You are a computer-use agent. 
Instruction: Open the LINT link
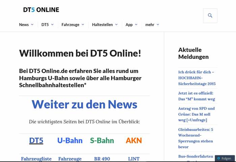[134, 159]
